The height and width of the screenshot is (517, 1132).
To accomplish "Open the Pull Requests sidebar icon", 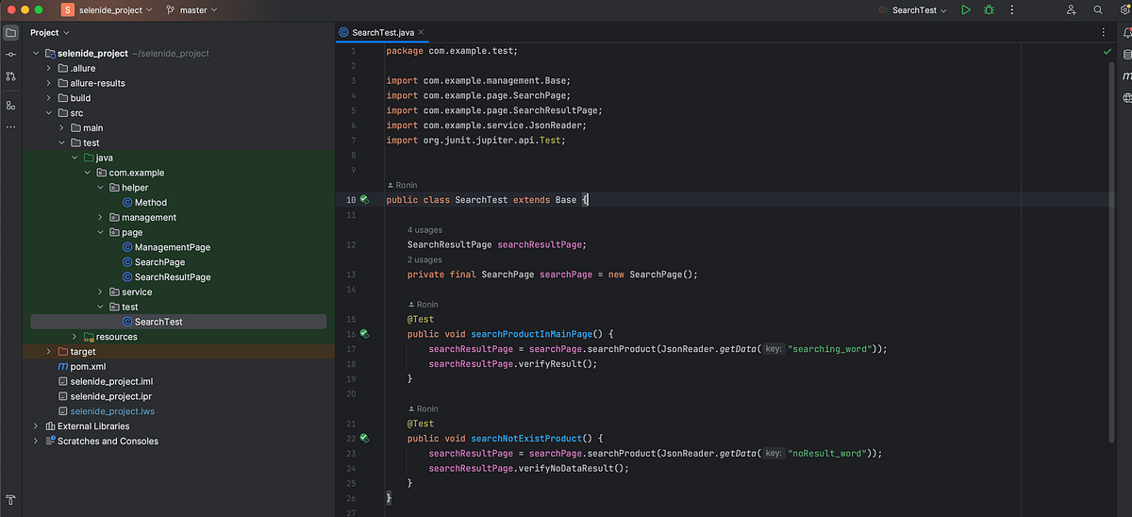I will 10,76.
